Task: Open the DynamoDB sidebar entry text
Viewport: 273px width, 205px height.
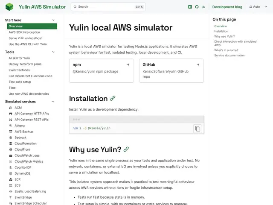Action: pyautogui.click(x=23, y=173)
